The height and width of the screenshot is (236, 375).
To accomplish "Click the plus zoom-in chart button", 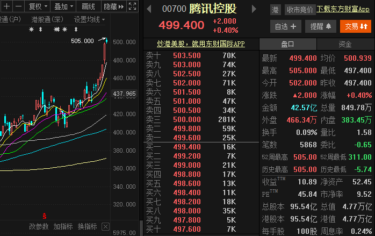I will click(6, 6).
